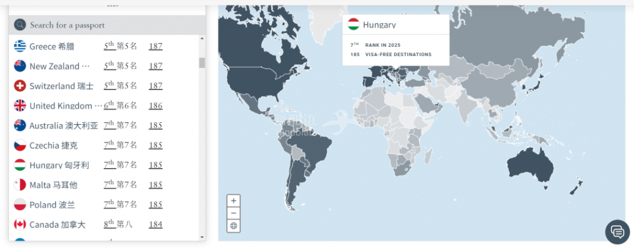Viewport: 634px width, 248px height.
Task: Click the passport list scrollbar thumb
Action: (x=202, y=63)
